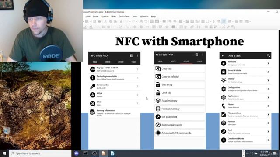Expand the Configuration task chevron
The width and height of the screenshot is (280, 157).
click(x=268, y=89)
